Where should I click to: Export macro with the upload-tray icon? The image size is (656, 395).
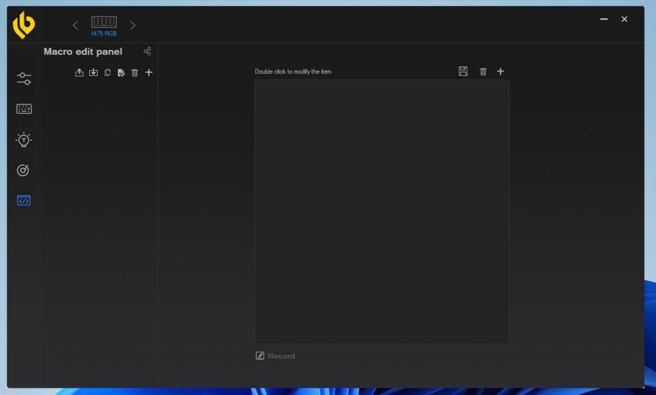coord(79,73)
